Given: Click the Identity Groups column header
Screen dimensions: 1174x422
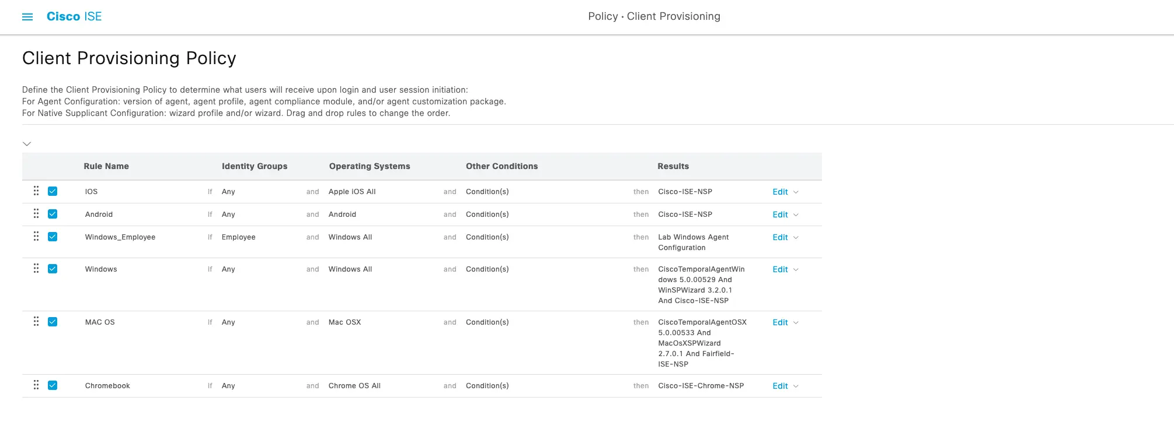Looking at the screenshot, I should 255,166.
